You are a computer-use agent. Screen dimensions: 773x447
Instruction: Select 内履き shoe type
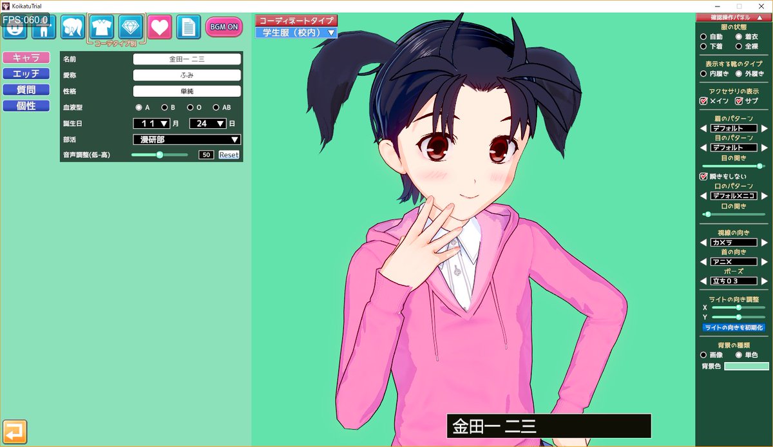[x=704, y=73]
